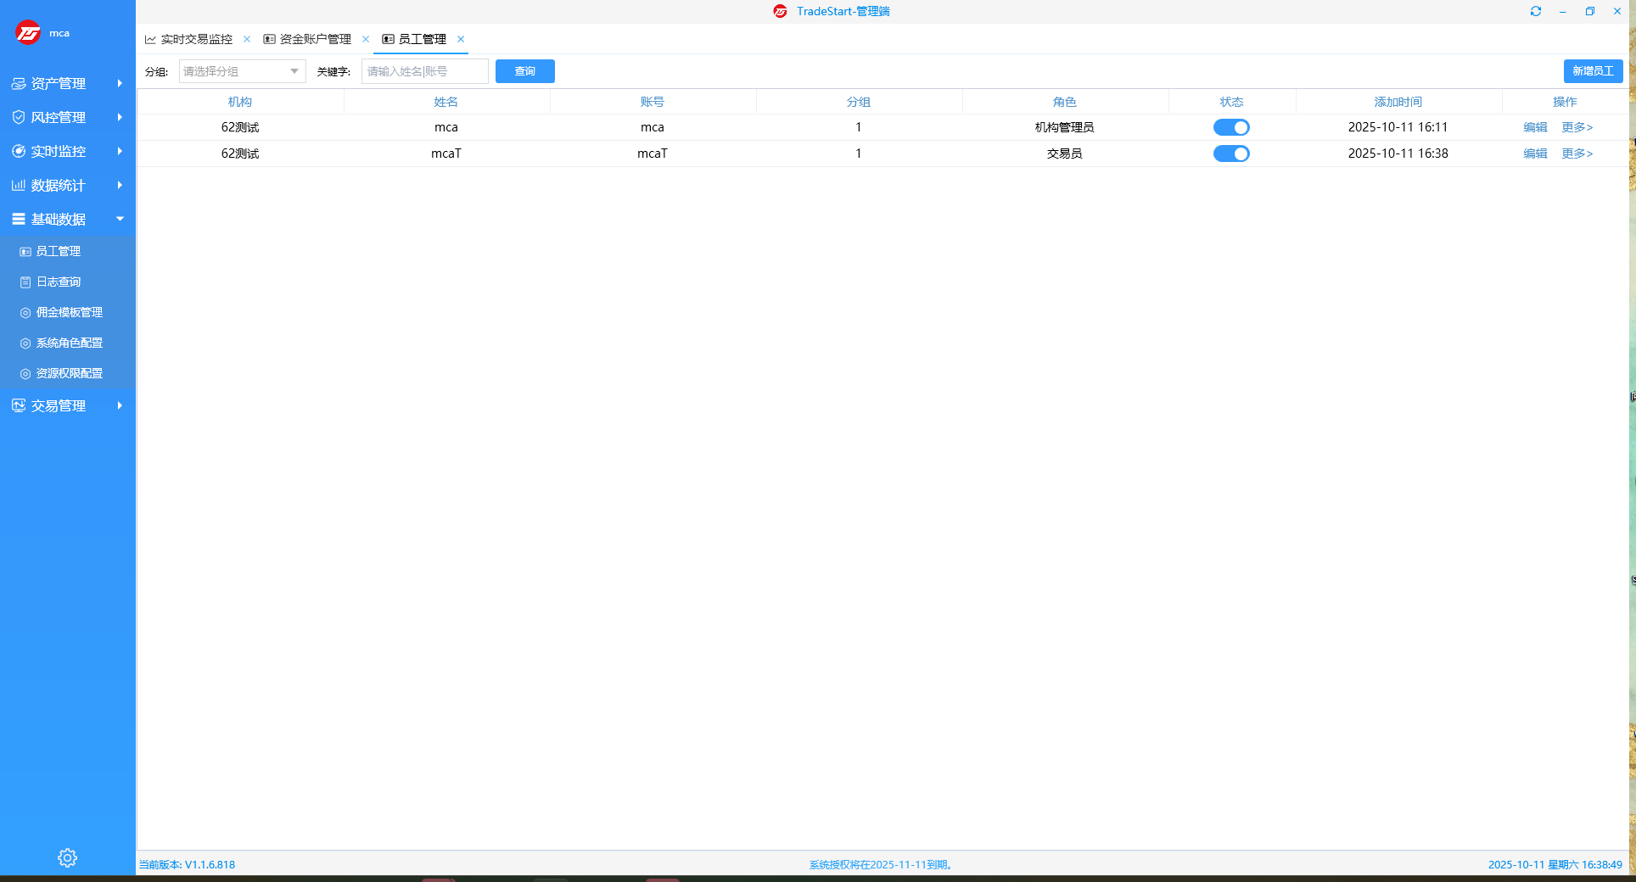Expand the 资产管理 sidebar menu
This screenshot has height=882, width=1636.
coord(67,83)
